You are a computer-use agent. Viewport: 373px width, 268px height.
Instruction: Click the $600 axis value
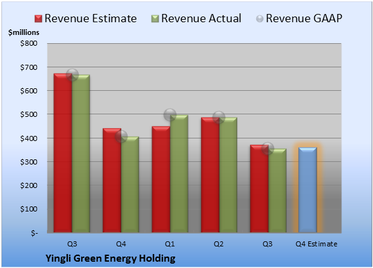(29, 91)
